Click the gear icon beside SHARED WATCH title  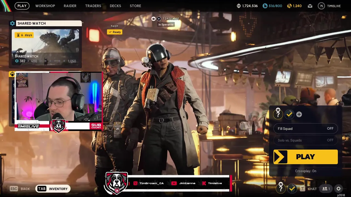pyautogui.click(x=12, y=23)
